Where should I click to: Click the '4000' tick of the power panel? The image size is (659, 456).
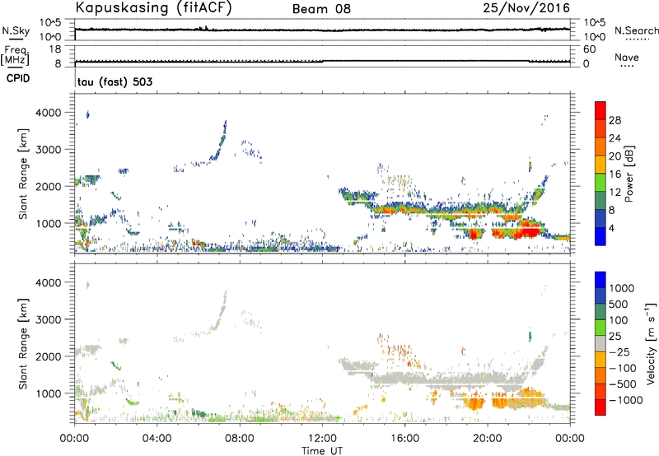pyautogui.click(x=48, y=113)
